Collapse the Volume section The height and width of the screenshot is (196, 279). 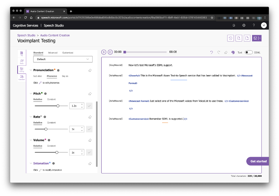31,140
